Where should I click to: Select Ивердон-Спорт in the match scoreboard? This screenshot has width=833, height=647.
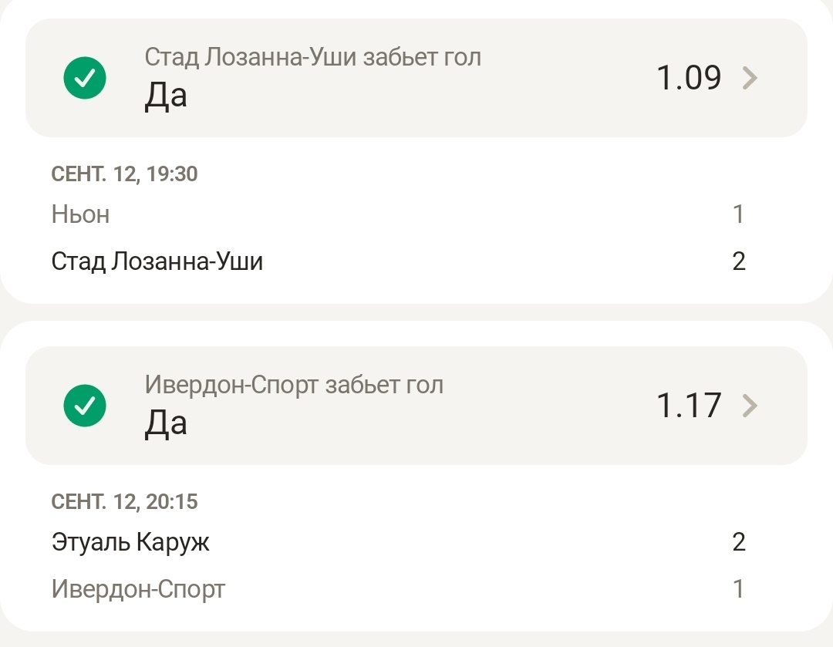coord(138,590)
